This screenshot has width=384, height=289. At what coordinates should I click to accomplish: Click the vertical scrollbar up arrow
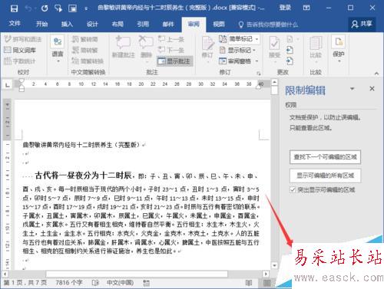coord(274,82)
